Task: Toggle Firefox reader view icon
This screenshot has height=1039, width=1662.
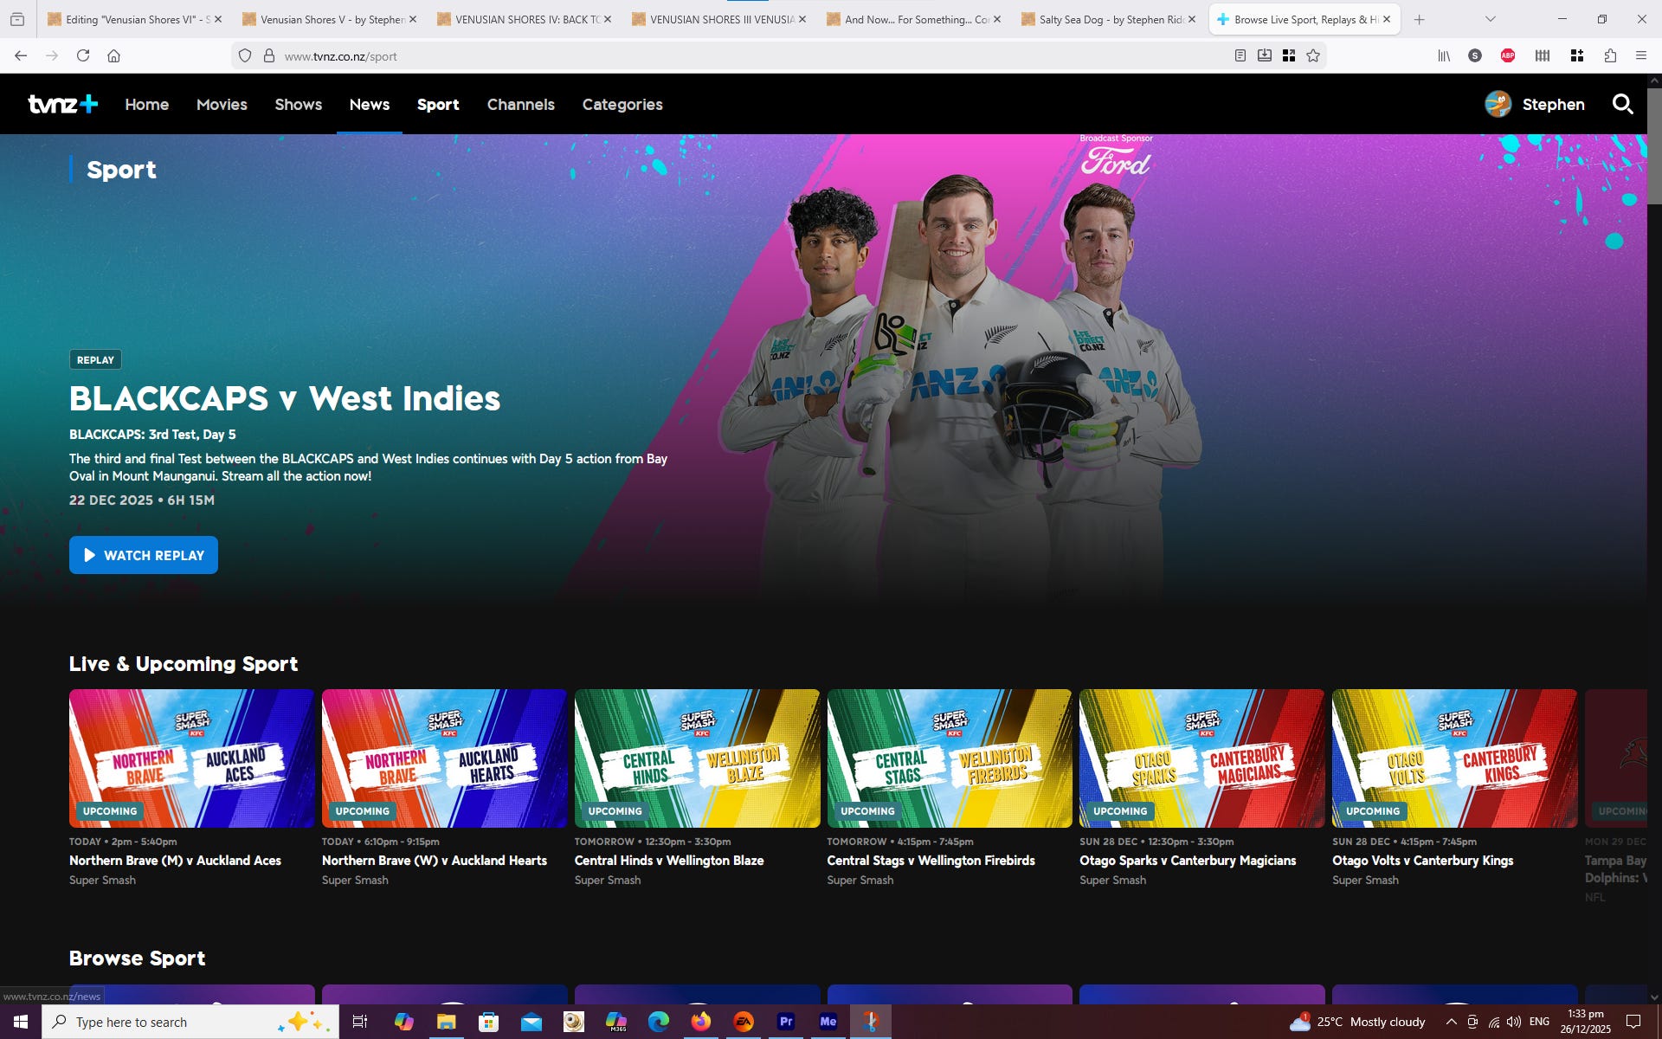Action: [x=1240, y=56]
